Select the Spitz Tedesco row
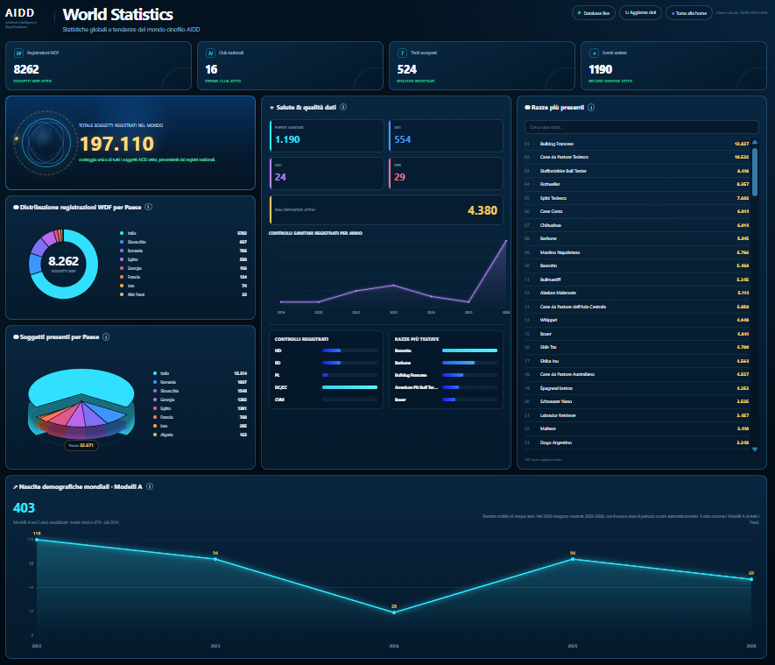Viewport: 775px width, 665px height. (637, 198)
